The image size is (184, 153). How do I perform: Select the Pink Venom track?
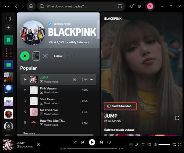click(58, 90)
